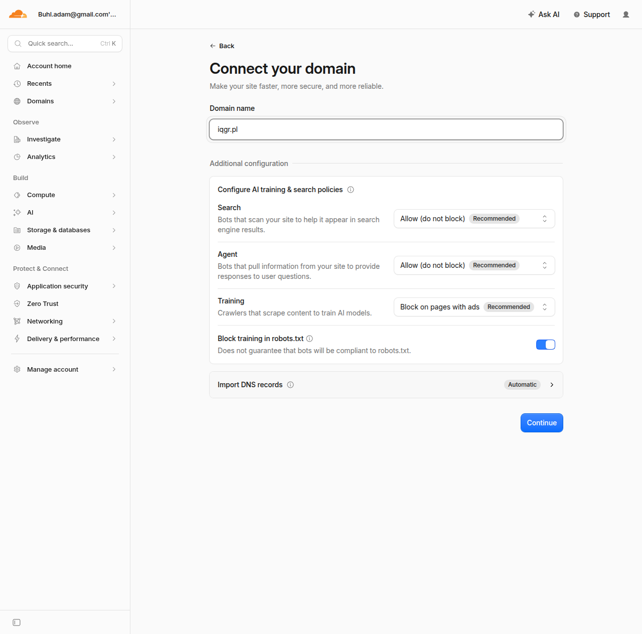This screenshot has width=642, height=634.
Task: Expand Delivery & performance chevron
Action: [x=114, y=339]
